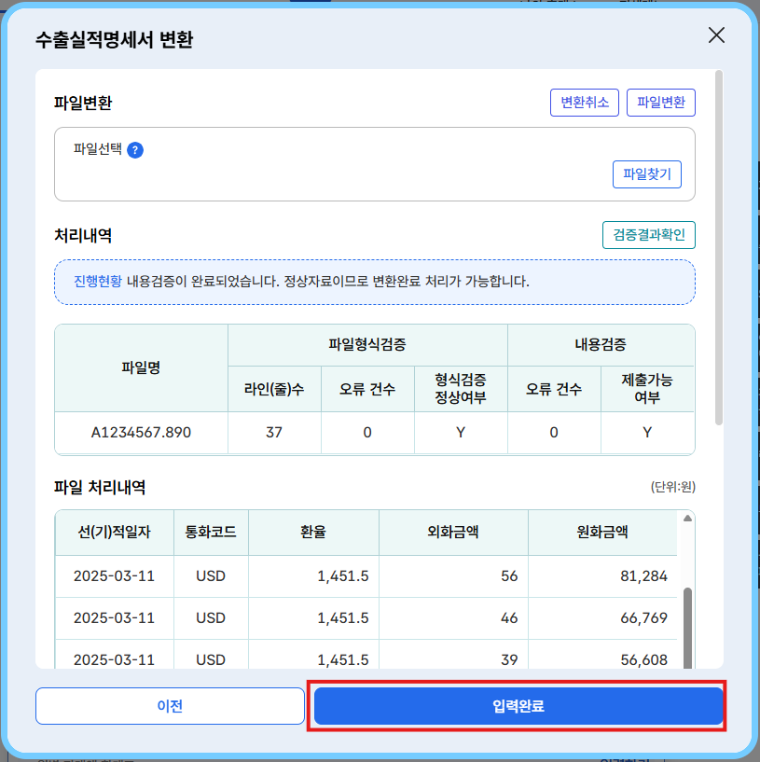The height and width of the screenshot is (762, 760).
Task: Confirm with the 입력완료 button
Action: 518,706
